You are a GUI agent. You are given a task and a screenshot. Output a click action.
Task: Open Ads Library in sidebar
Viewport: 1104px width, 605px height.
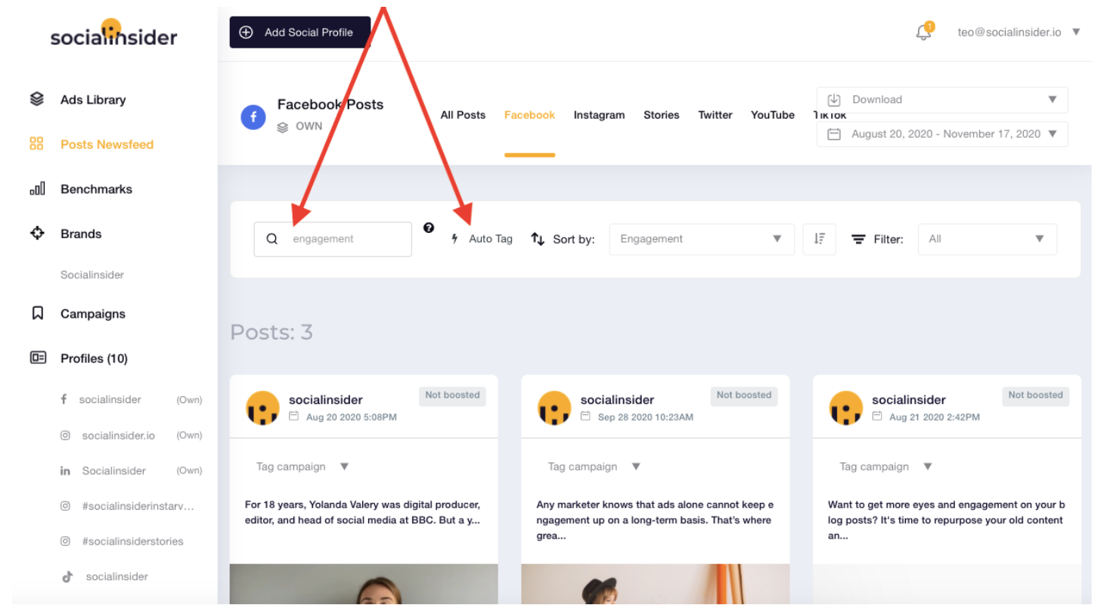[x=93, y=99]
